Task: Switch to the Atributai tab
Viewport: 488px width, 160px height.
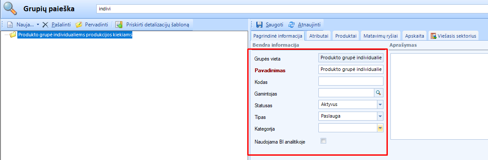Action: tap(319, 36)
